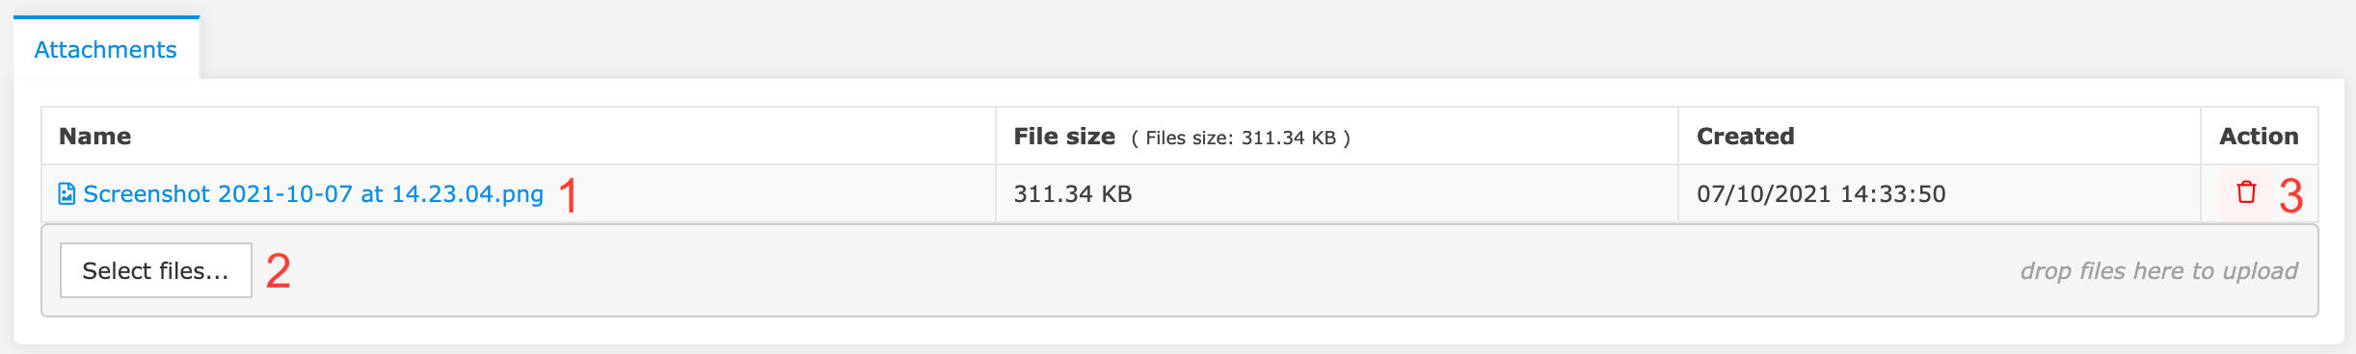
Task: Click the Created column header
Action: [x=1745, y=137]
